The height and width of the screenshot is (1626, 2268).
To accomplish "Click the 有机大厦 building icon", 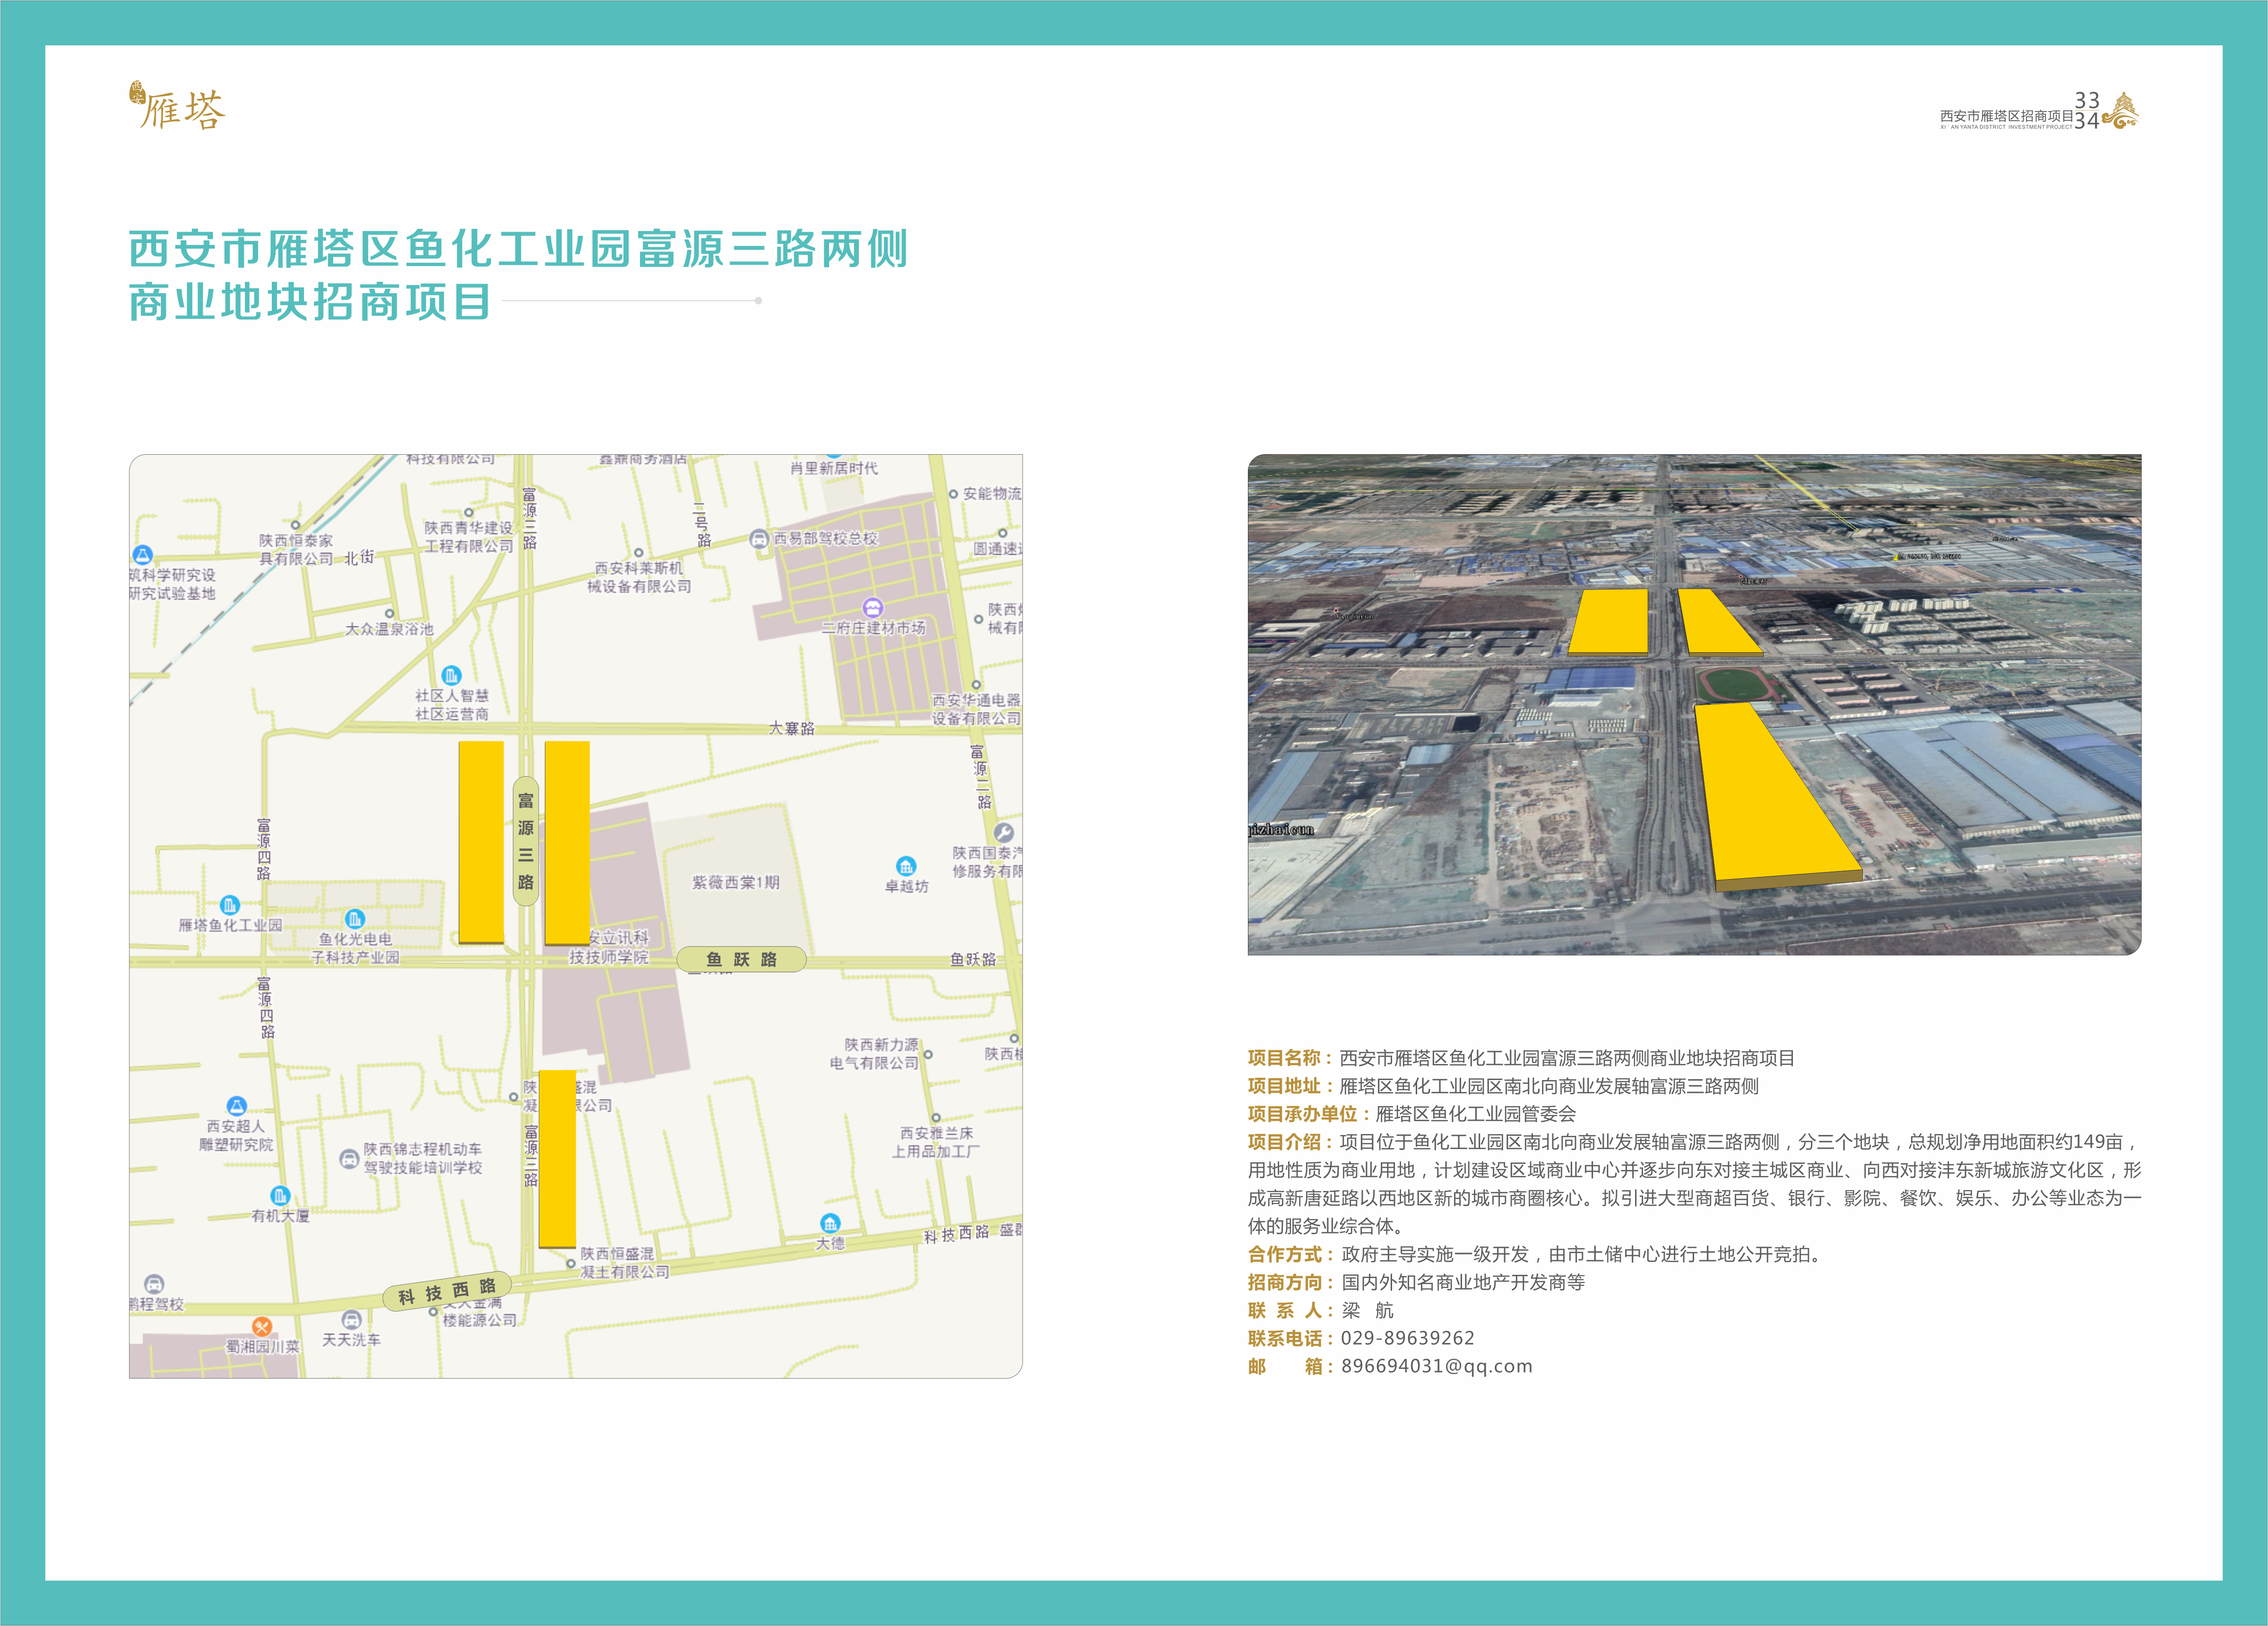I will point(280,1196).
